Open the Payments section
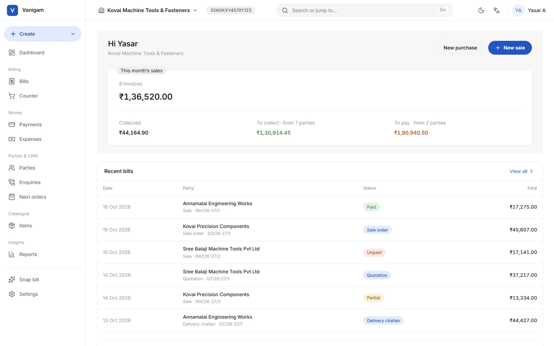The width and height of the screenshot is (554, 346). [43, 125]
